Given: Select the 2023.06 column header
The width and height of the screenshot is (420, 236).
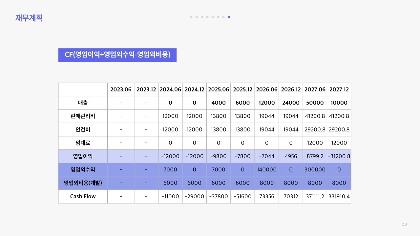Looking at the screenshot, I should tap(121, 89).
